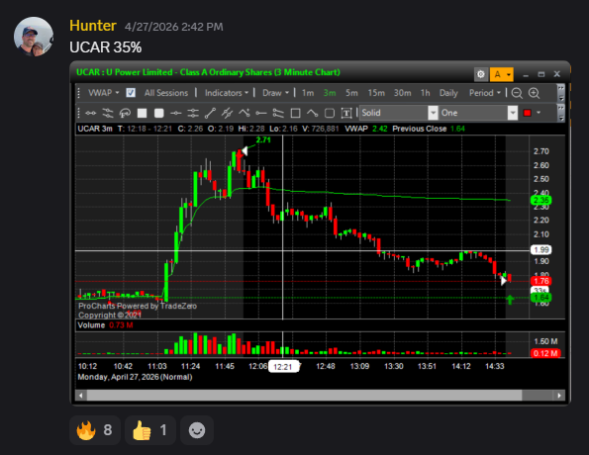Select the parallel channel line tool
Screen dimensions: 589x455
(227, 113)
